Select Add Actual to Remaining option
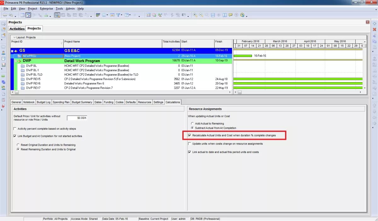The height and width of the screenshot is (221, 378). point(192,124)
